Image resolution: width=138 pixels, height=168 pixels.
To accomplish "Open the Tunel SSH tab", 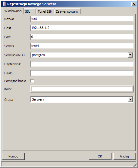I will click(45, 11).
